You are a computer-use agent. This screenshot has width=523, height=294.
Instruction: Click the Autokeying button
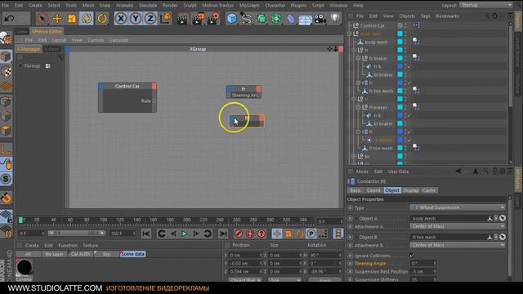pos(250,234)
